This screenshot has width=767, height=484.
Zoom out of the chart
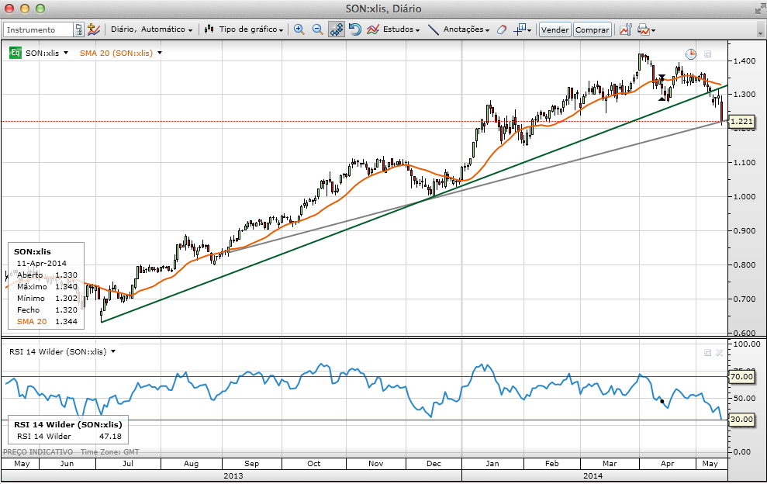pyautogui.click(x=317, y=29)
